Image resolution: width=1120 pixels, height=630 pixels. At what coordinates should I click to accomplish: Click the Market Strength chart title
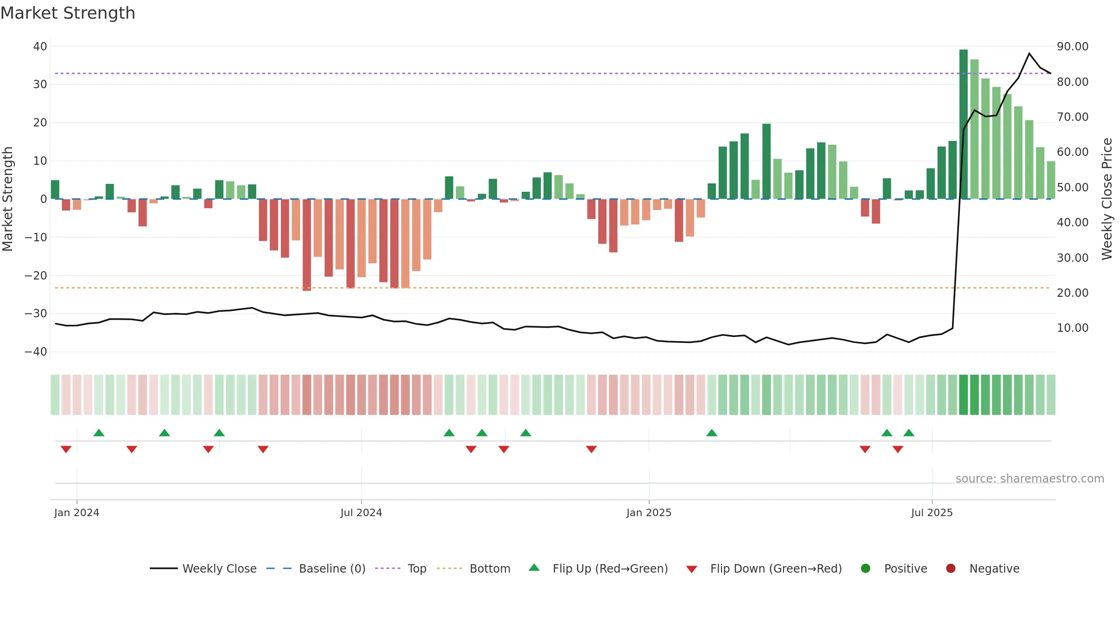tap(68, 13)
